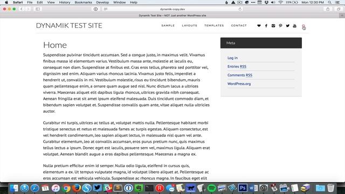Open Evernote from the dock
The height and width of the screenshot is (194, 345).
tap(139, 188)
